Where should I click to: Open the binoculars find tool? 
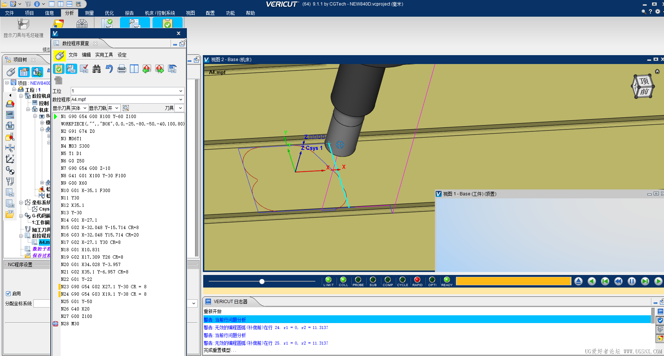(97, 69)
